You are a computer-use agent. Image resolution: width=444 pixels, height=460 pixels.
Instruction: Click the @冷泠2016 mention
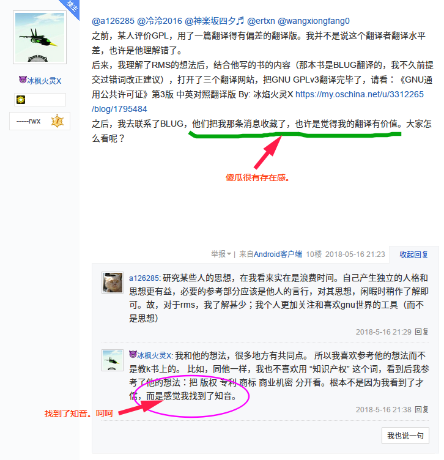click(x=160, y=21)
